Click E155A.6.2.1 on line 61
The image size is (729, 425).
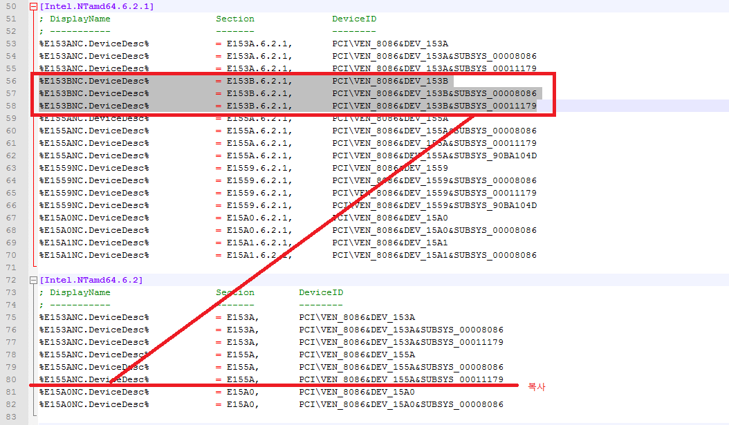coord(257,144)
